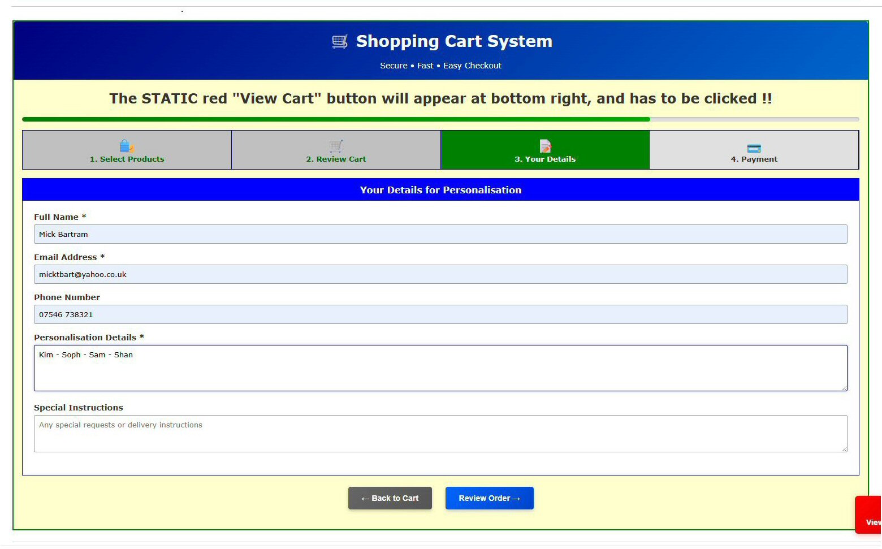Focus the Full Name input field
Screen dimensions: 882x549
(x=440, y=234)
